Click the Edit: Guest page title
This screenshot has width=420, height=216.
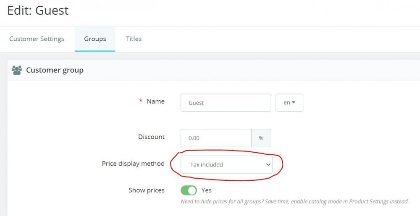pyautogui.click(x=38, y=10)
